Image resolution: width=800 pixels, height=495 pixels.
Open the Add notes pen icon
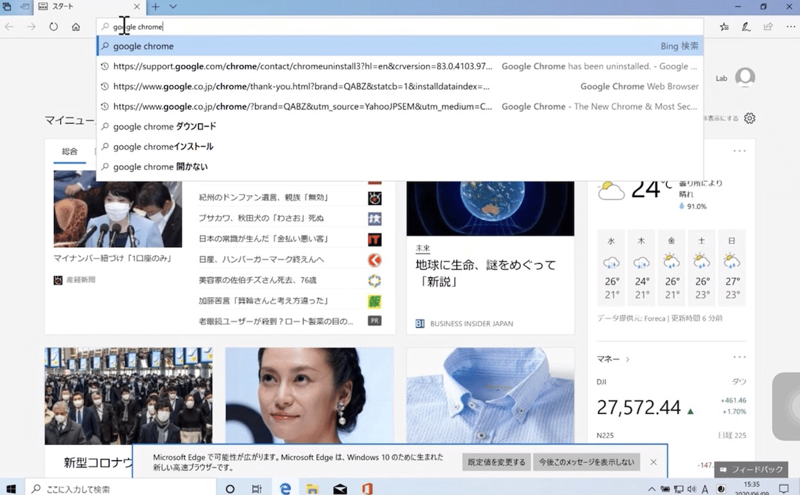747,27
